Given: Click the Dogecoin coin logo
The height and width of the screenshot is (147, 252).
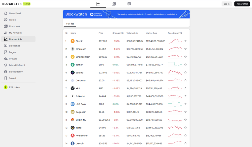Looking at the screenshot, I should (x=73, y=112).
